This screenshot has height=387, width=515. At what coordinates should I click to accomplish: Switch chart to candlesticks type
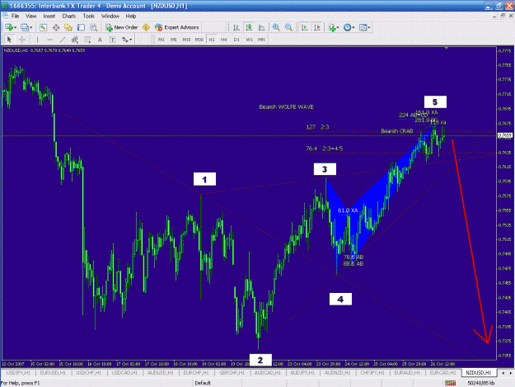pos(249,27)
